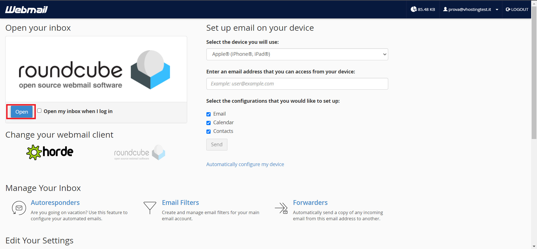Select the small Roundcube client logo
The height and width of the screenshot is (249, 537).
tap(140, 152)
